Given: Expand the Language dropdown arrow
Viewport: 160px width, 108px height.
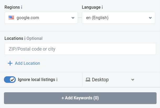Looking at the screenshot, I should 150,18.
